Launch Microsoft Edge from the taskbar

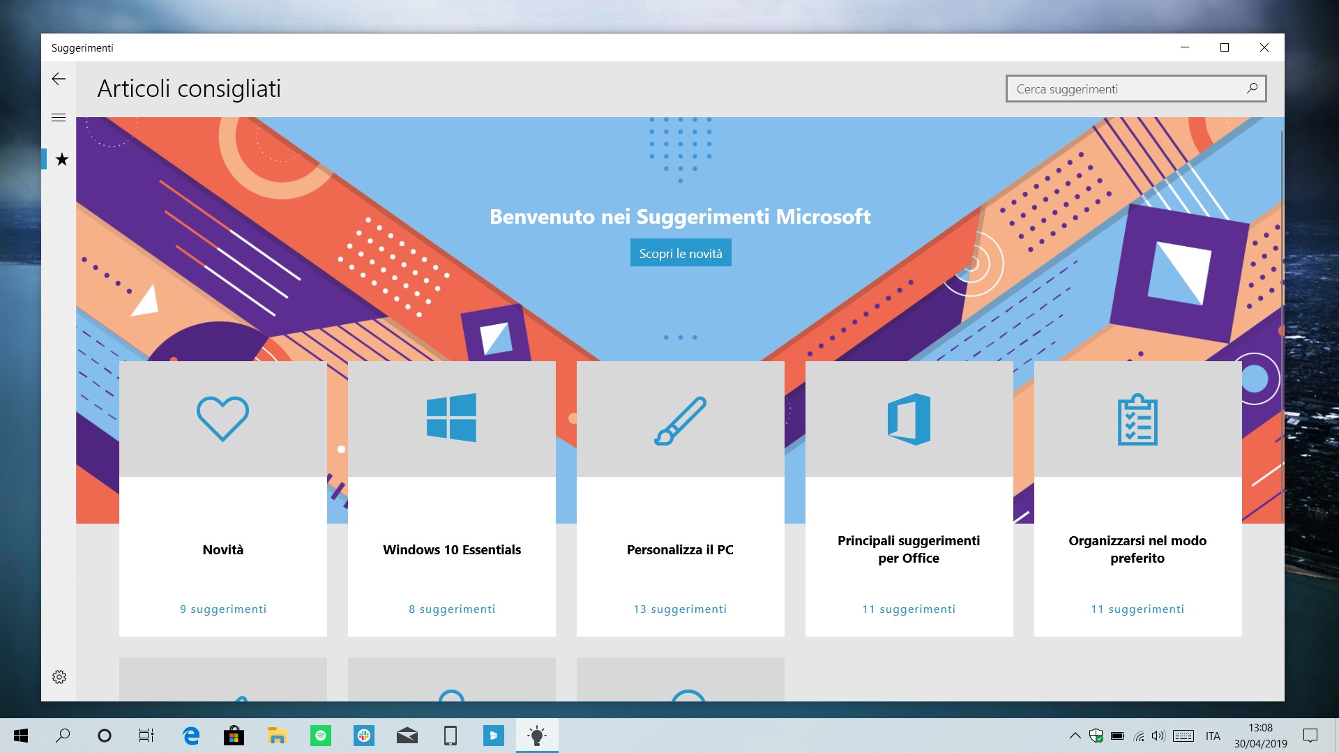pos(190,736)
